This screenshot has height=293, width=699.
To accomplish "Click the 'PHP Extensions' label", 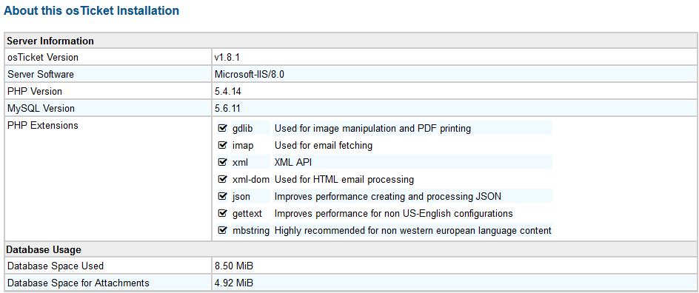I will [43, 125].
